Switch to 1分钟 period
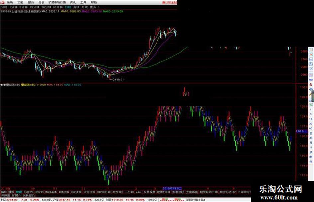Image resolution: width=314 pixels, height=202 pixels. (13, 7)
